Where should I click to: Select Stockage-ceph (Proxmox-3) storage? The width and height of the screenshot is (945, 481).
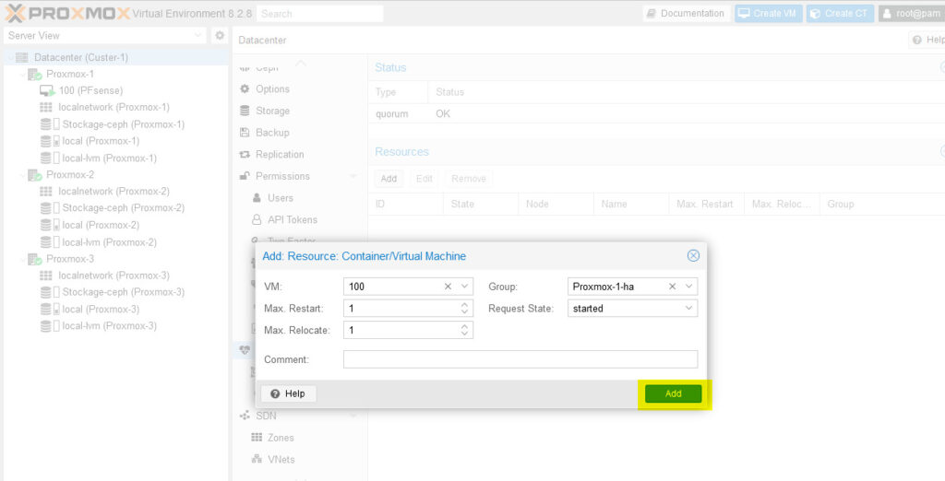[x=123, y=292]
